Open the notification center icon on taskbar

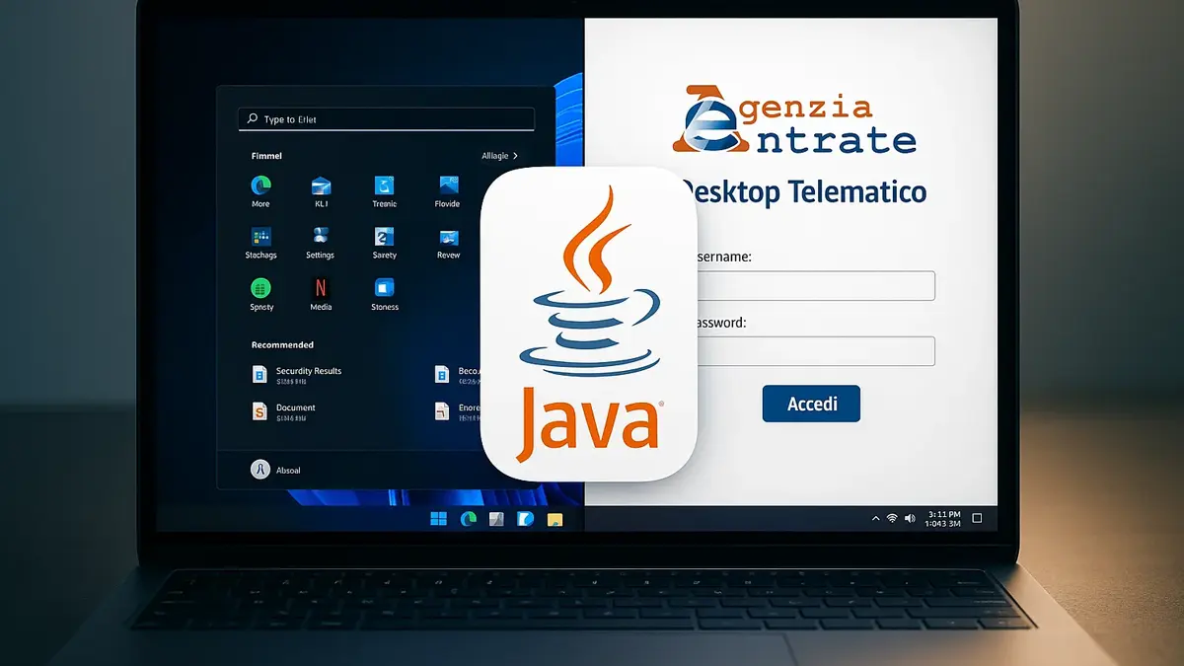pyautogui.click(x=977, y=518)
